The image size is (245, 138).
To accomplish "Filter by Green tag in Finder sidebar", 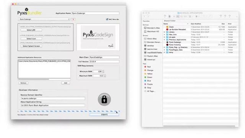I will [148, 77].
